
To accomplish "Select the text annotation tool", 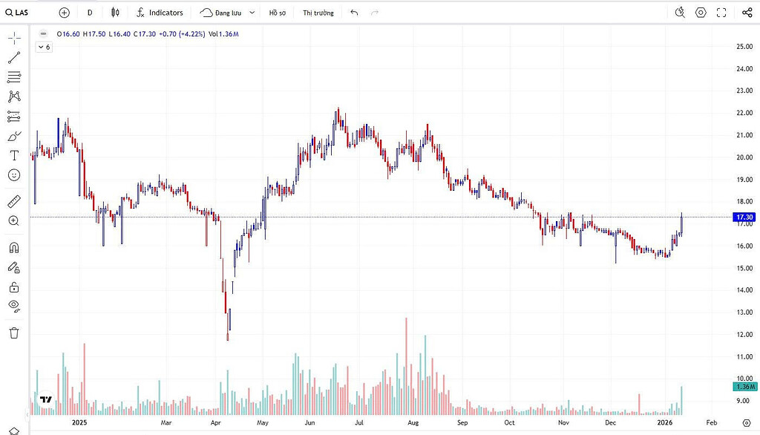I will pyautogui.click(x=14, y=155).
